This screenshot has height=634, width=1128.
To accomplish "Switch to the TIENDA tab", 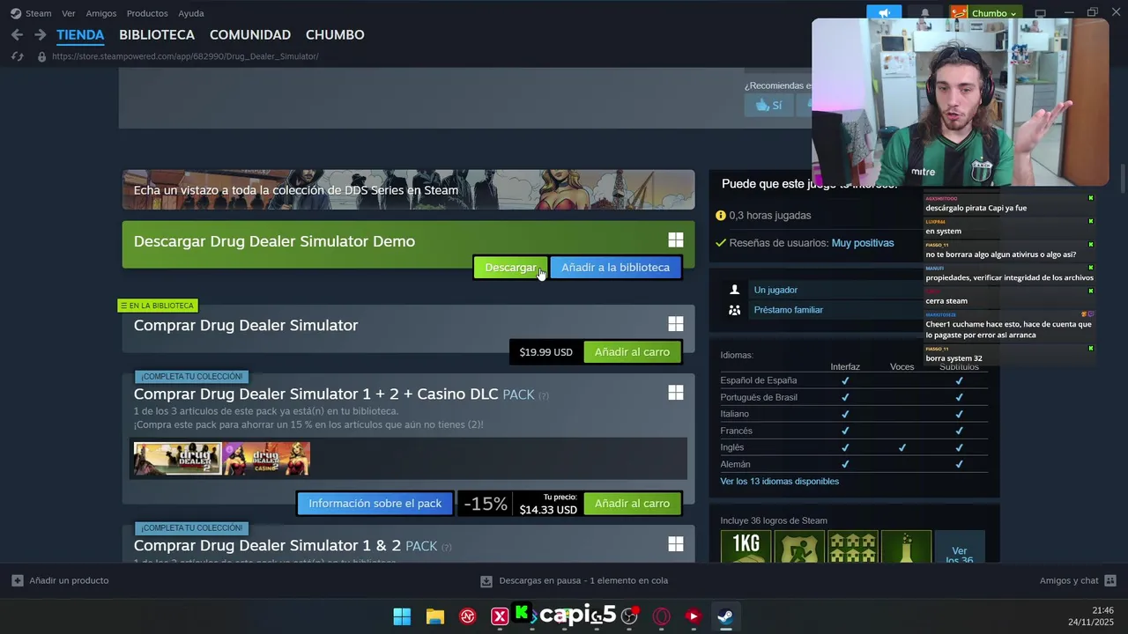I will point(80,34).
